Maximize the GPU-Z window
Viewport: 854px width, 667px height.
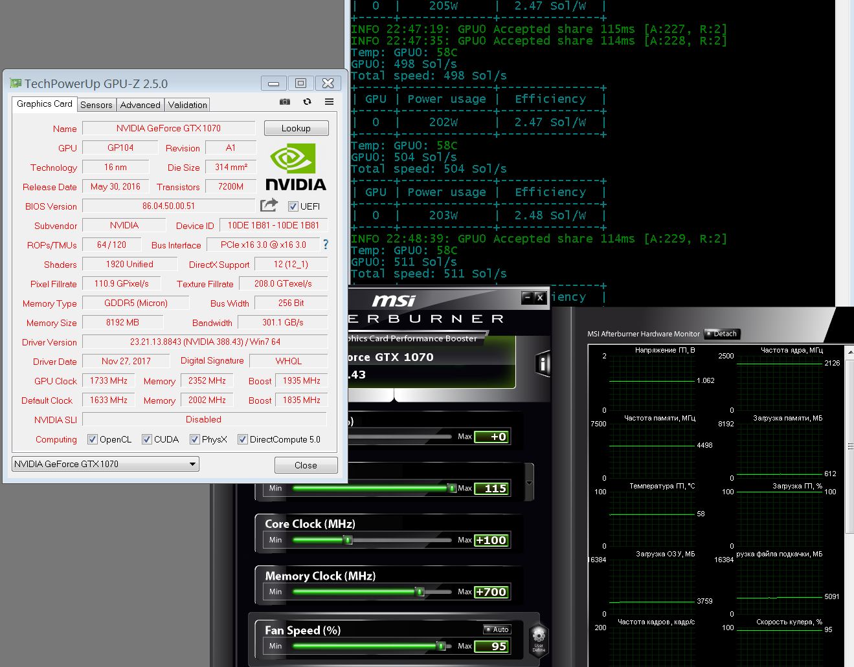click(300, 83)
